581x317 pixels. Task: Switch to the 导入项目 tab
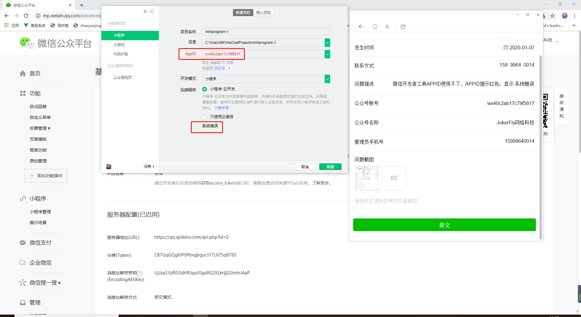tap(263, 12)
